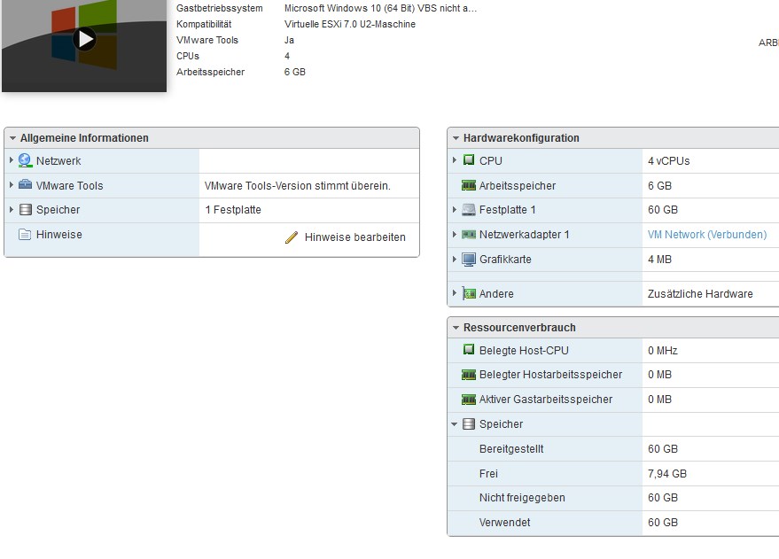Expand the Netzwerk row

tap(12, 161)
